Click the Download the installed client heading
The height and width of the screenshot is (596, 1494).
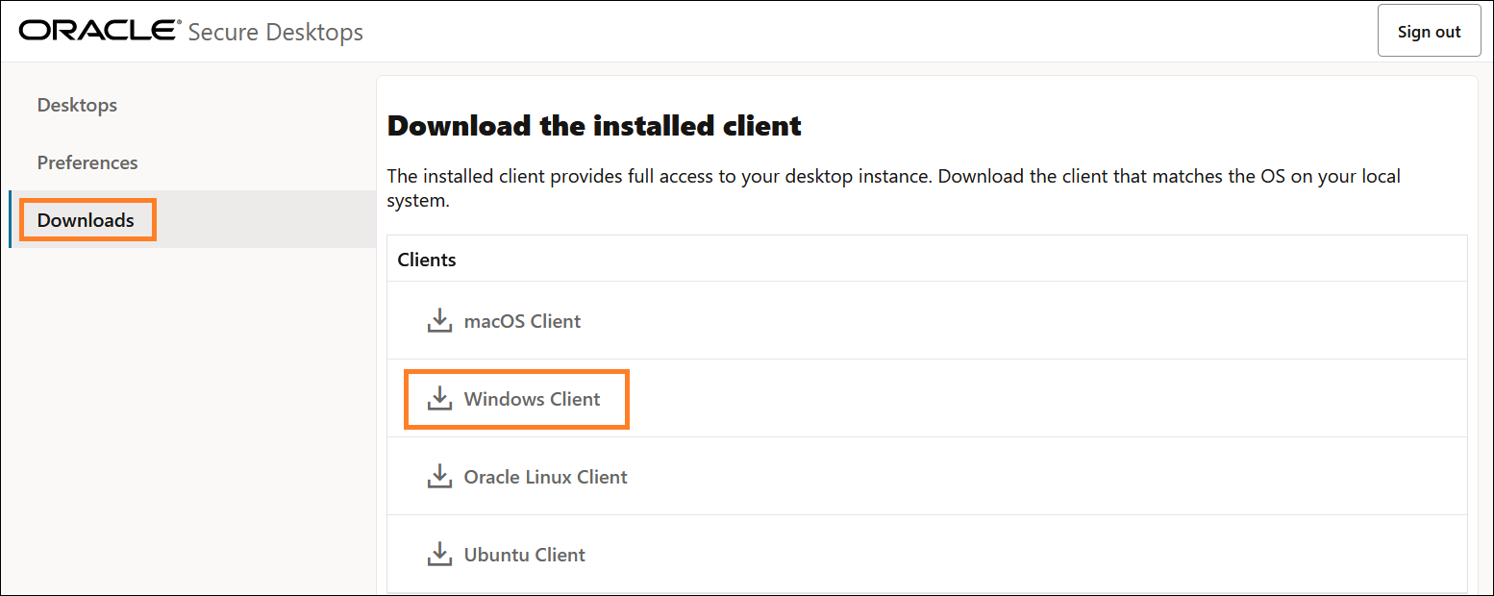point(592,125)
